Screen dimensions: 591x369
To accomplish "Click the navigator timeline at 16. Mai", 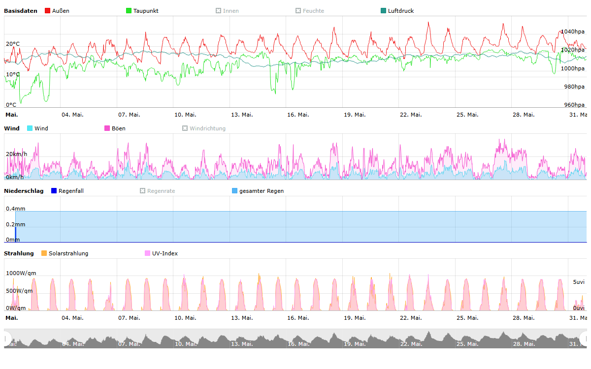I will [298, 339].
